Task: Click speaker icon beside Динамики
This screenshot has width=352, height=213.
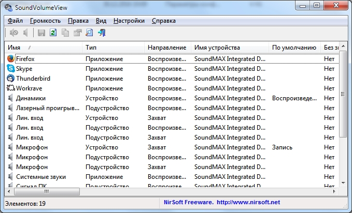Action: 10,98
